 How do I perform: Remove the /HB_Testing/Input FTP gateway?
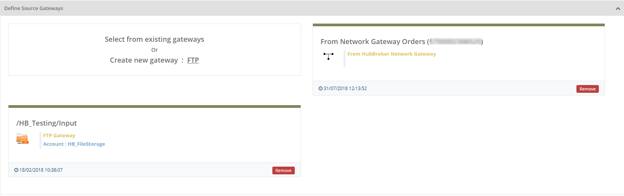(283, 170)
